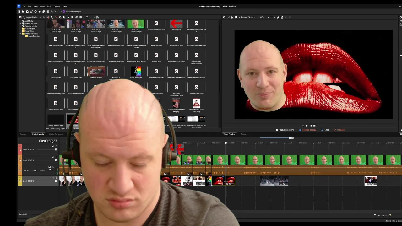Click Split Screen View icon in preview
The width and height of the screenshot is (402, 226).
click(236, 17)
